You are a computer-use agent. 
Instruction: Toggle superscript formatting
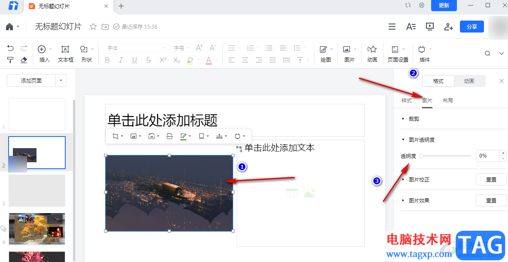[163, 60]
